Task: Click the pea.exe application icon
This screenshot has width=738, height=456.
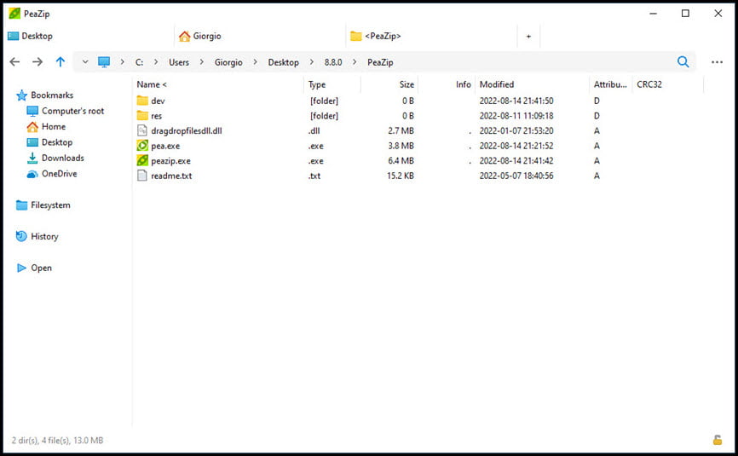Action: [x=142, y=146]
